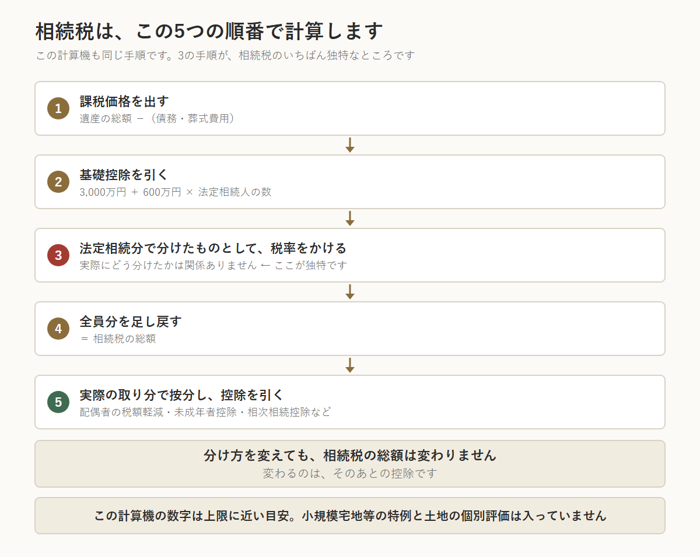Click the text 遺産の総額 −（債務・葬式費用）

(159, 118)
